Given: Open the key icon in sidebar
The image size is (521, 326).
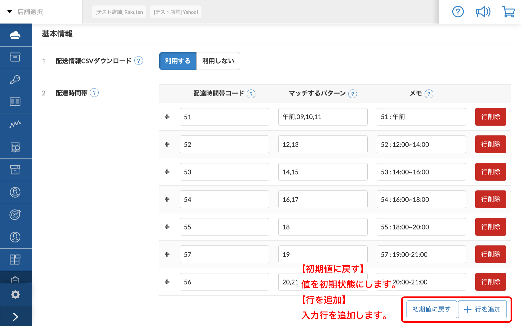Looking at the screenshot, I should point(15,80).
